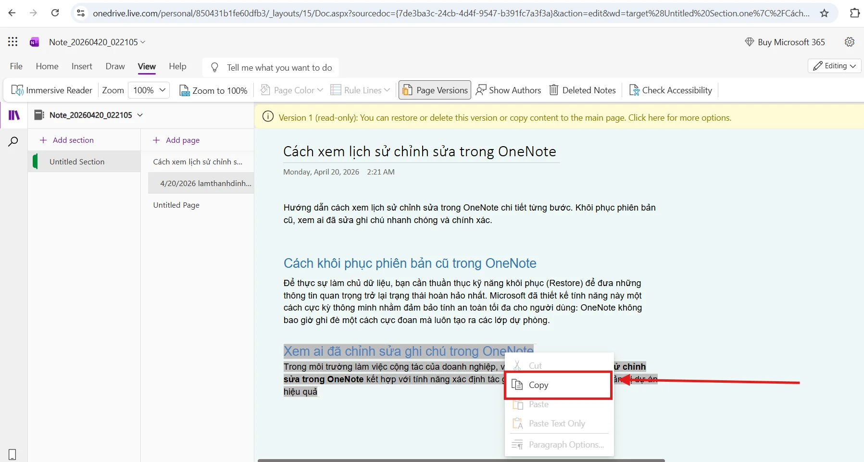Run Check Accessibility
The height and width of the screenshot is (462, 864).
click(x=671, y=90)
